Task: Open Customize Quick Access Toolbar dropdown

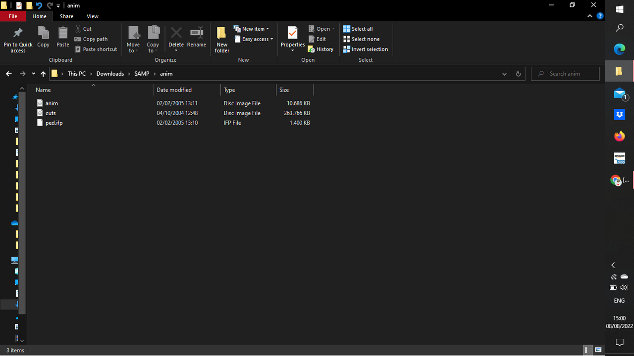Action: click(x=58, y=6)
